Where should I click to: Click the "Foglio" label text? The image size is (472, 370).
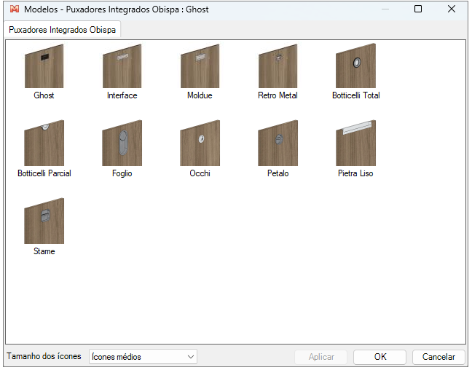(x=122, y=173)
